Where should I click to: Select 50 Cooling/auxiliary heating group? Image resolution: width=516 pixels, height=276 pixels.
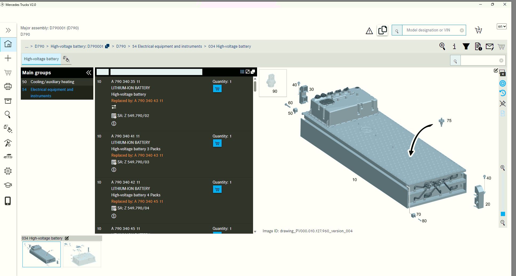click(x=52, y=82)
